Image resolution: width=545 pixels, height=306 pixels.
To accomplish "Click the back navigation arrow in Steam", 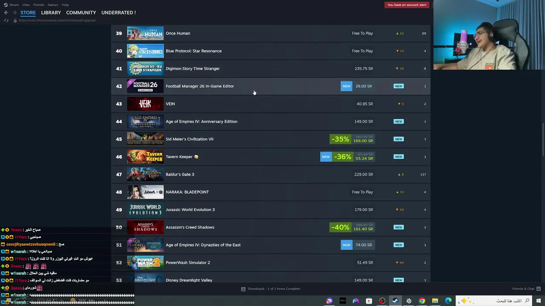I will click(6, 12).
